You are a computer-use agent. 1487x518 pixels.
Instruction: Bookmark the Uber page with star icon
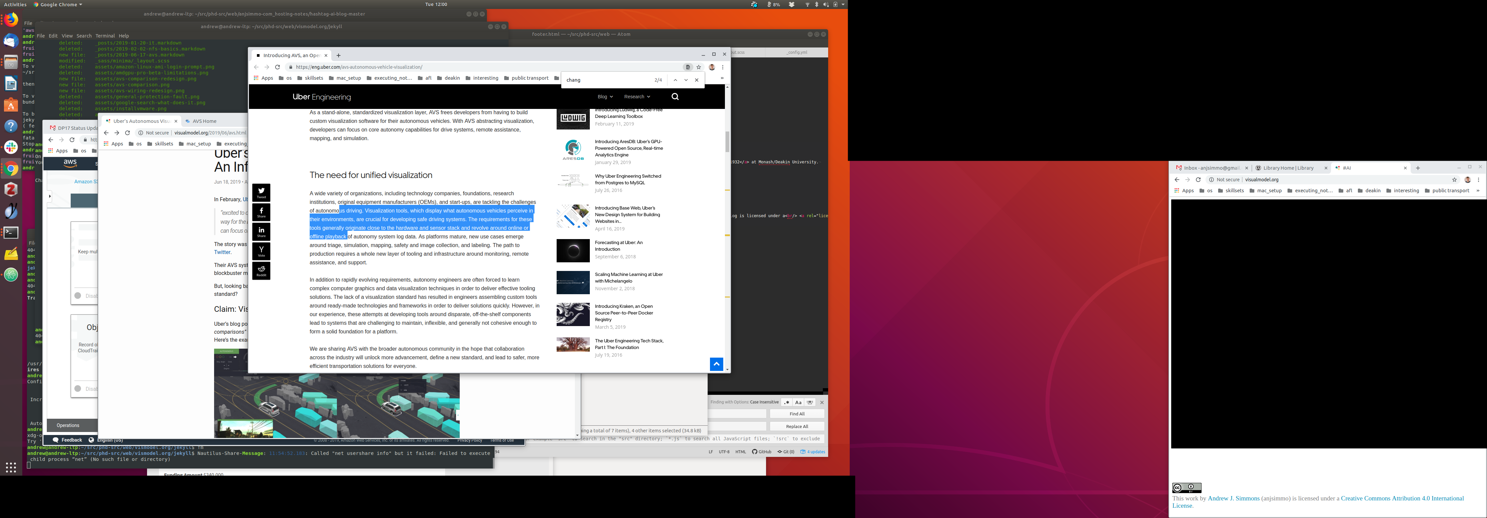pos(698,67)
